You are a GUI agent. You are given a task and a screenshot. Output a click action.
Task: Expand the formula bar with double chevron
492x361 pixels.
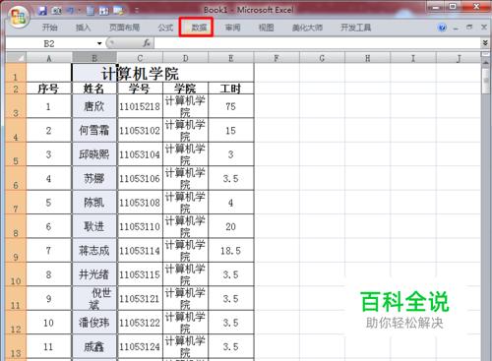485,42
